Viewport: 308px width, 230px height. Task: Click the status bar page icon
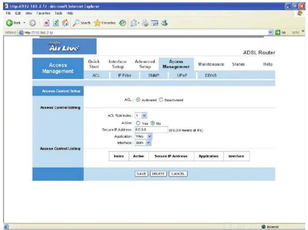coord(6,227)
